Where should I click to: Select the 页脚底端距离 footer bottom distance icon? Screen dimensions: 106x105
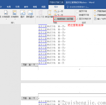click(95, 15)
